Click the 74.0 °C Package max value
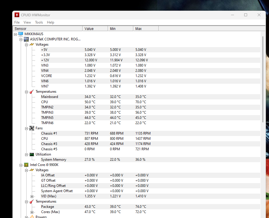The height and width of the screenshot is (218, 269). coord(141,207)
